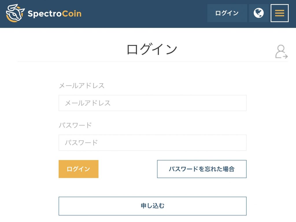296x222 pixels.
Task: Select ログイン in the top navigation bar
Action: [x=227, y=13]
